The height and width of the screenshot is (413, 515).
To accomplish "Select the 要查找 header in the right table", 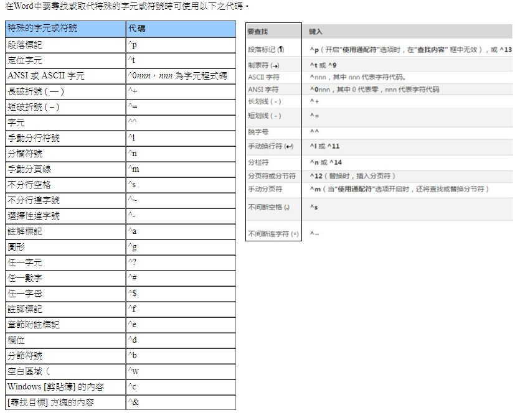I will pos(258,31).
